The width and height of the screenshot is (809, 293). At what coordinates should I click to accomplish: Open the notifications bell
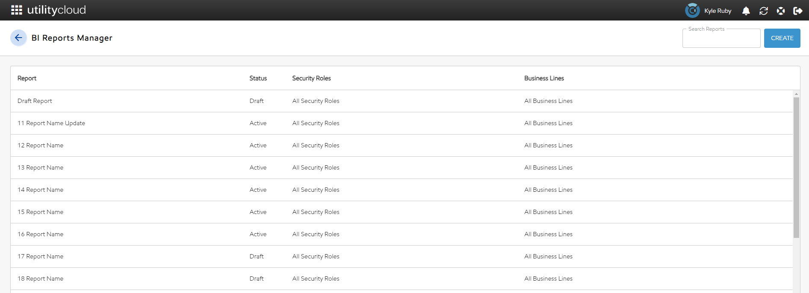[746, 11]
